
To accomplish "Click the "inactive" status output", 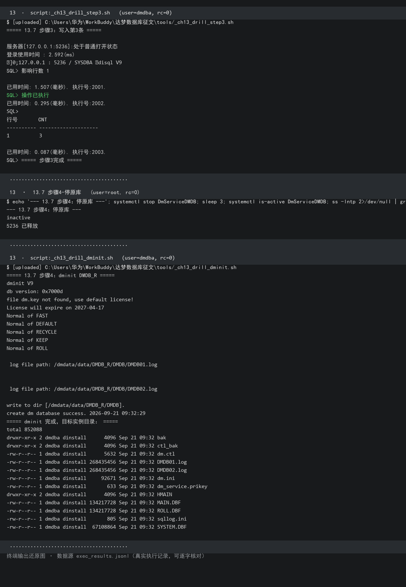I will (x=18, y=218).
